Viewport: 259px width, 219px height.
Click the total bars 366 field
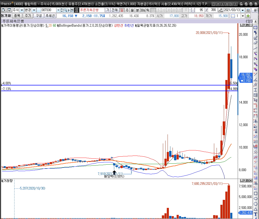pyautogui.click(x=213, y=10)
